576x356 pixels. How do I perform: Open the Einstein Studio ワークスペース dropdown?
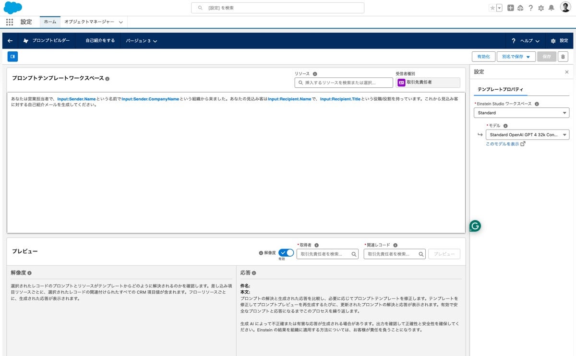[522, 112]
